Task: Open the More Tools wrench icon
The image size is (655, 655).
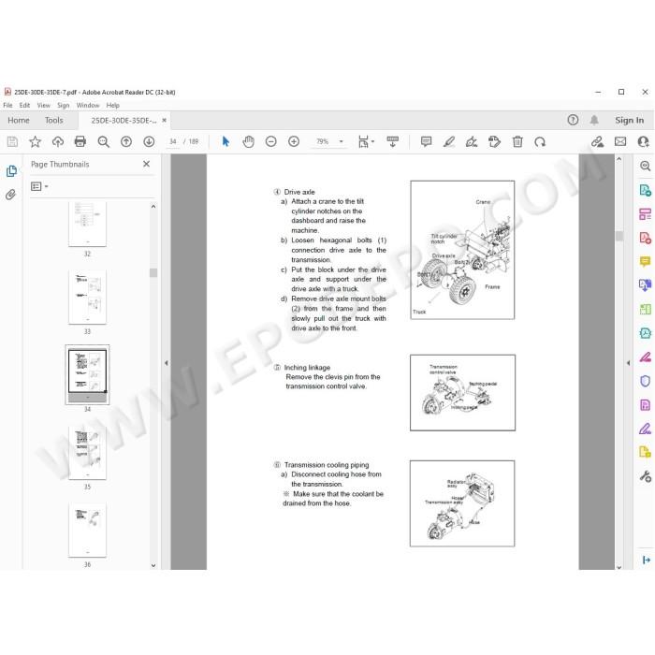Action: pos(645,476)
